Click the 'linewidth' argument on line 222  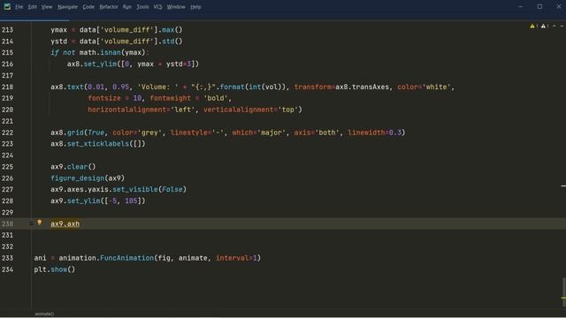pos(366,132)
